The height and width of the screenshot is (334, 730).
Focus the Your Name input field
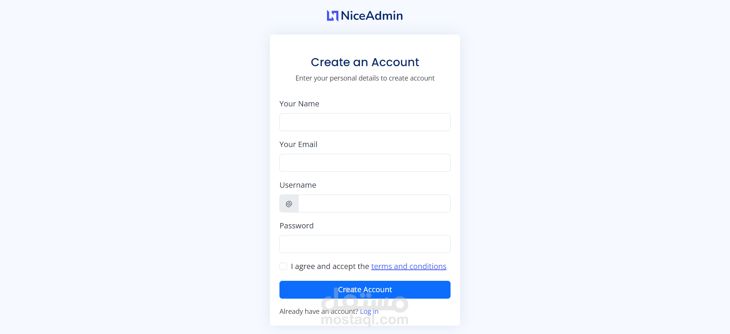[x=365, y=122]
